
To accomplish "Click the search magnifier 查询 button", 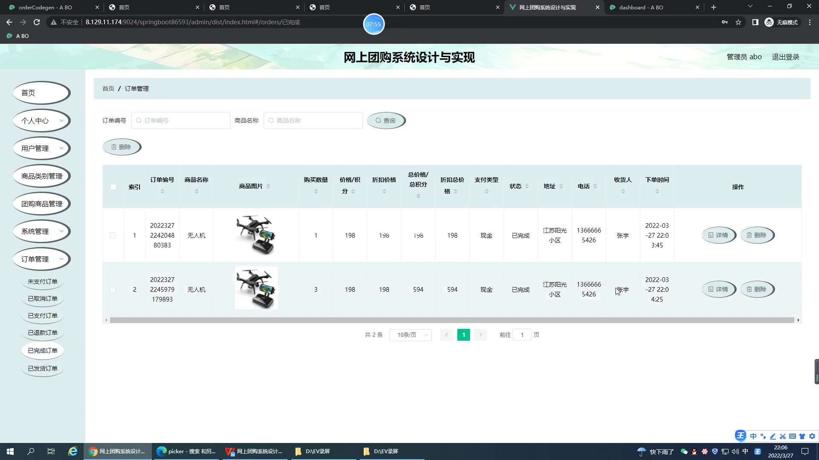I will [x=386, y=121].
